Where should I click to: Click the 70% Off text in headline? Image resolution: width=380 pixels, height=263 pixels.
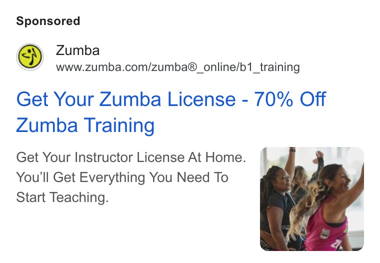[x=290, y=99]
